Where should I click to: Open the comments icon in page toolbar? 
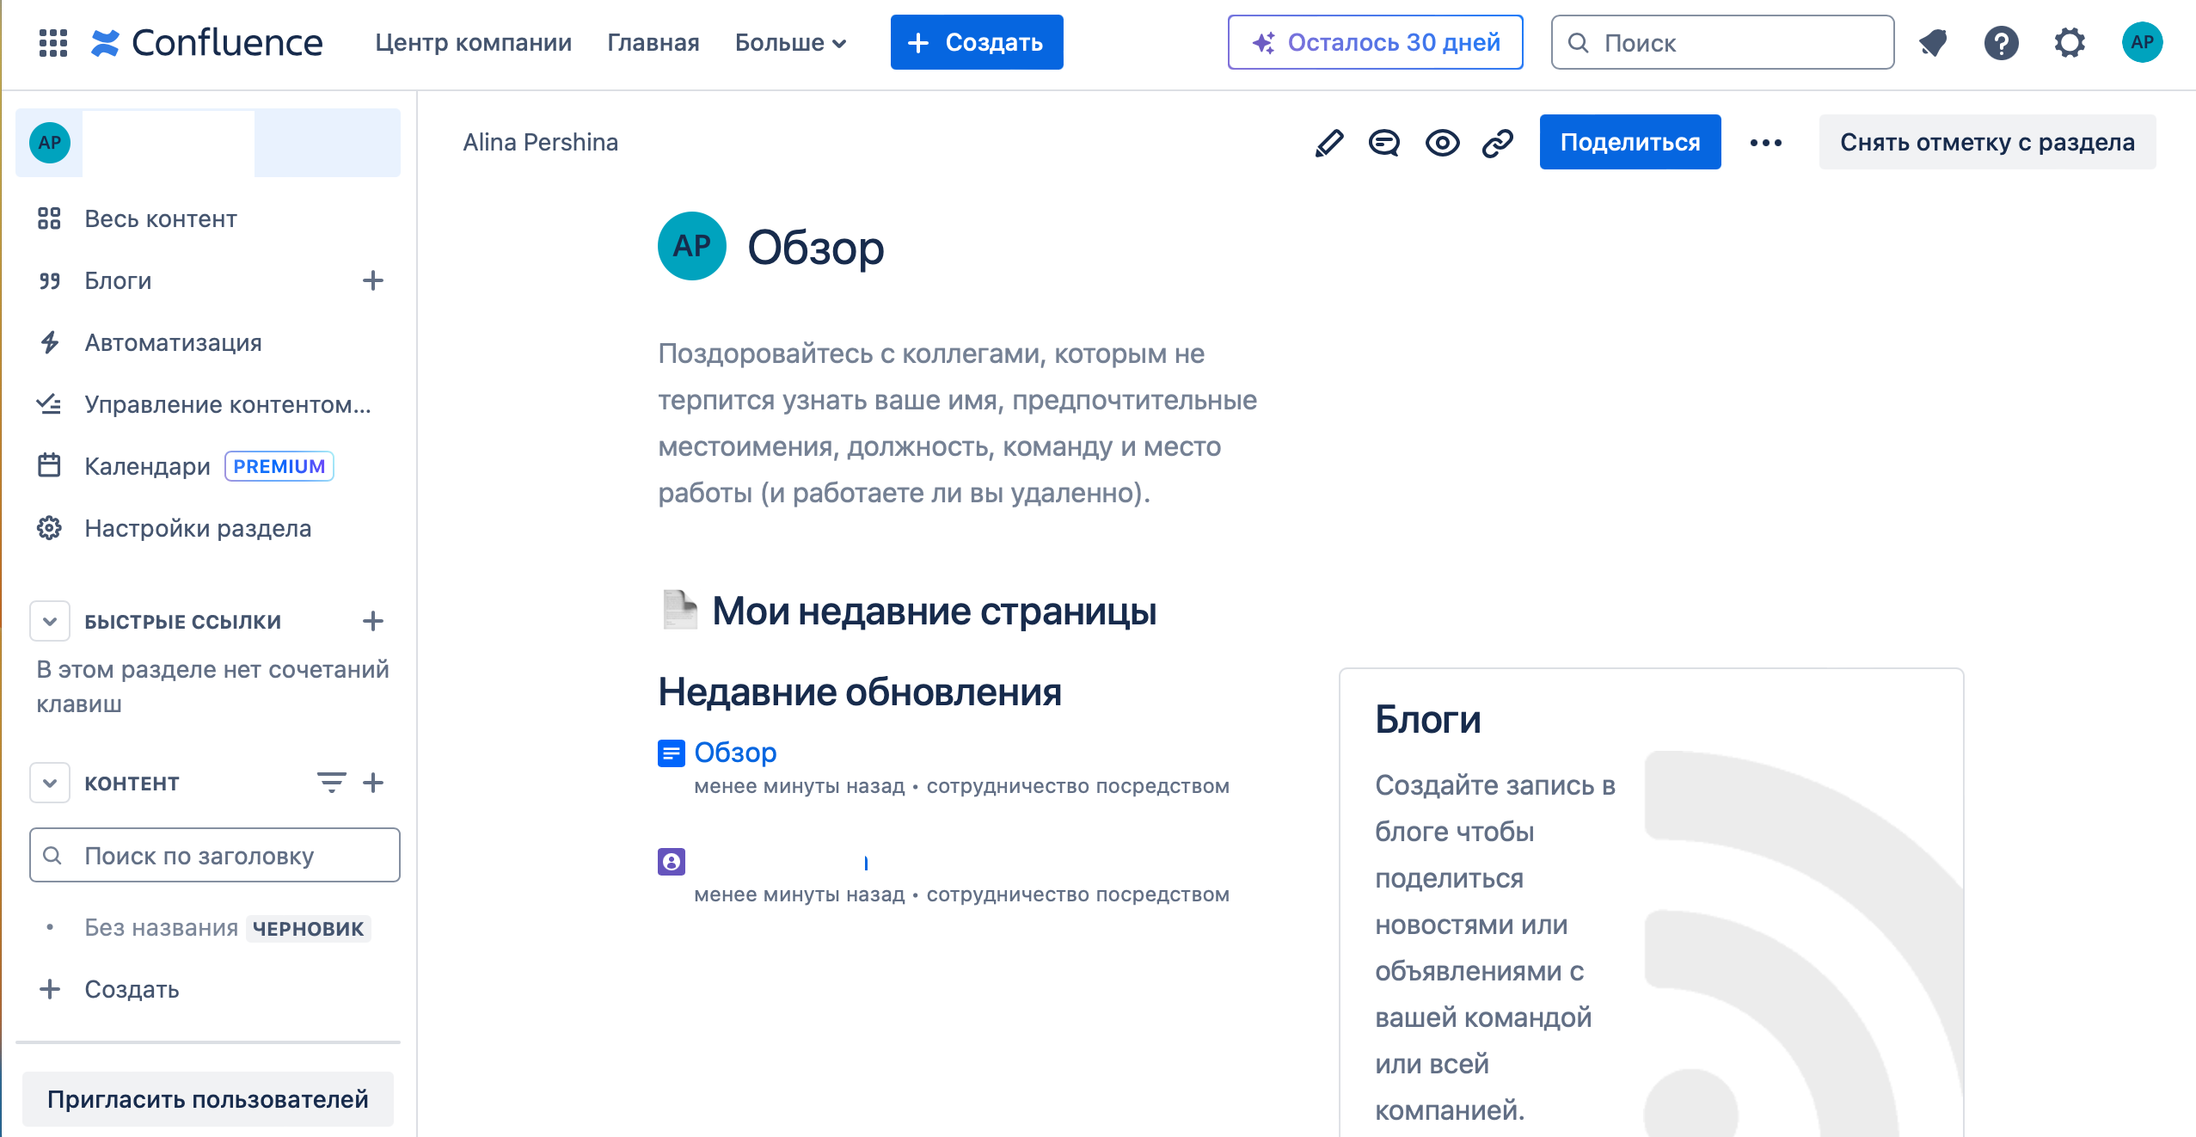[x=1384, y=142]
